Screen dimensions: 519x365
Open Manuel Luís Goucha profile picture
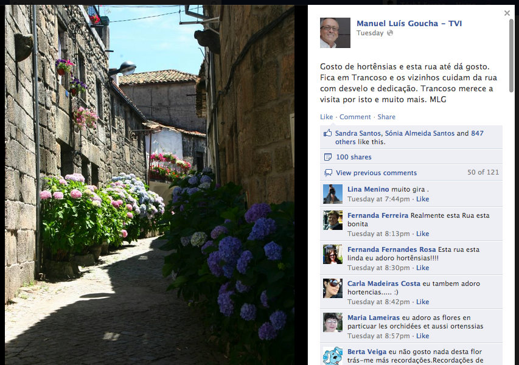(335, 33)
